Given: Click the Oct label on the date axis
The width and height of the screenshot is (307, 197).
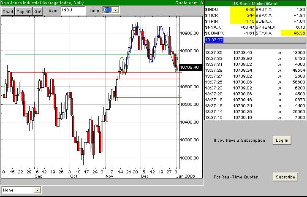Looking at the screenshot, I should click(x=74, y=176).
